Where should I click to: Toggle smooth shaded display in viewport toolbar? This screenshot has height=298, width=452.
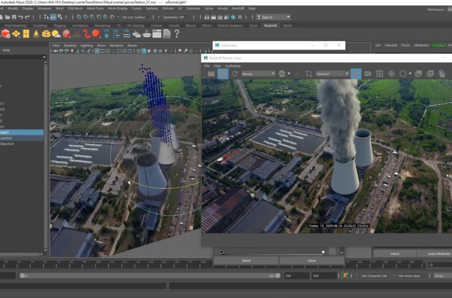144,51
